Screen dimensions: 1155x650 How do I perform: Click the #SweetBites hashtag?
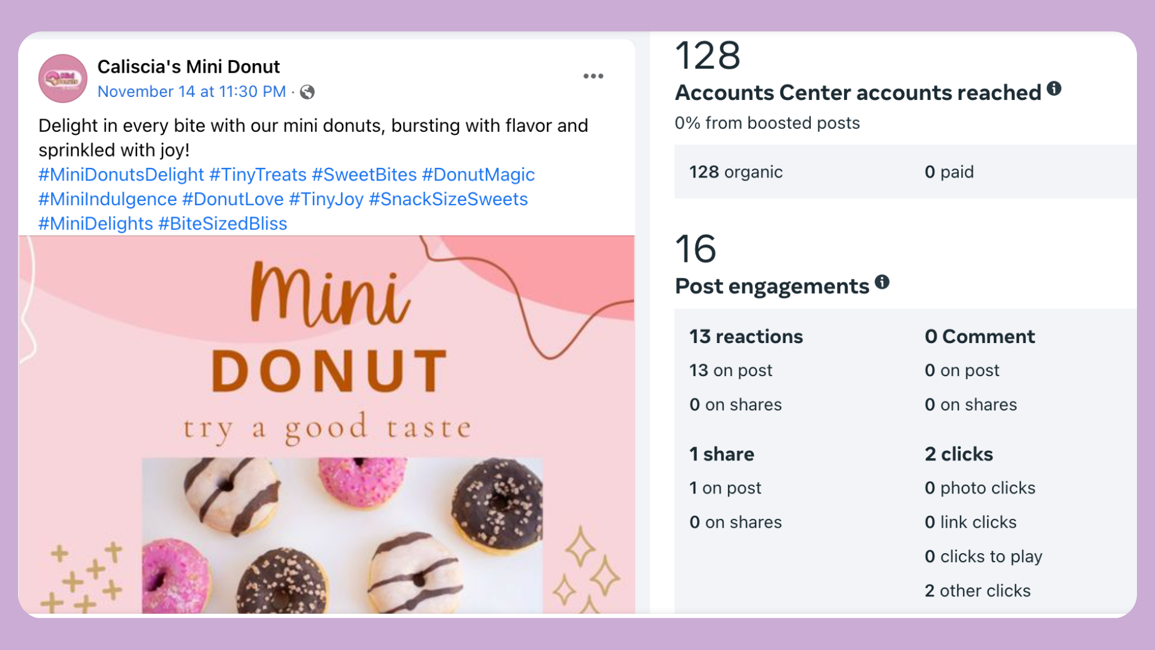(x=364, y=175)
